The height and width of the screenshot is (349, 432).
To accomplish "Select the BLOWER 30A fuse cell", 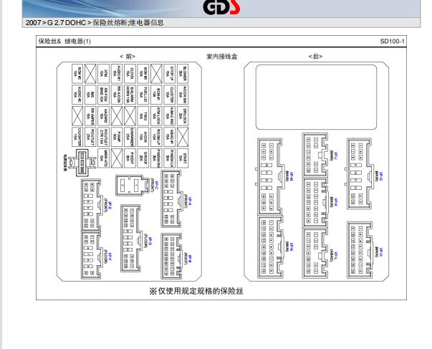I will point(183,74).
